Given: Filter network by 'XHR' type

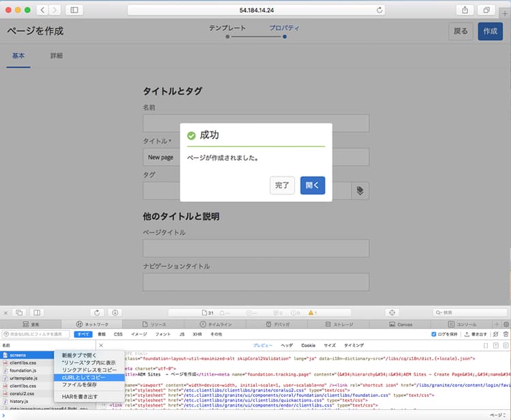Looking at the screenshot, I should pyautogui.click(x=197, y=334).
